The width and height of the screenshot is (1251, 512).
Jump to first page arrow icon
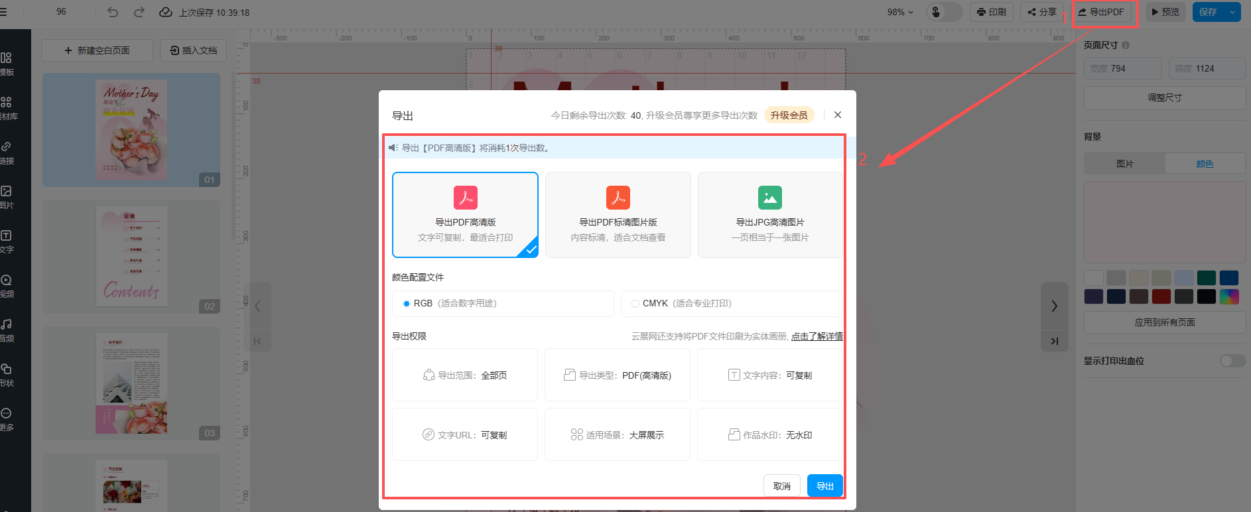pos(257,341)
